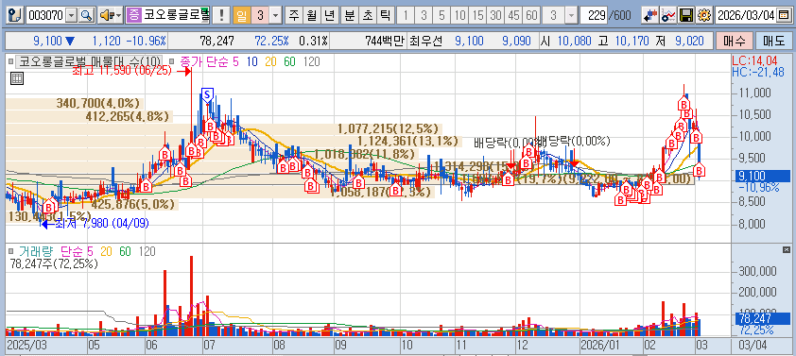This screenshot has width=796, height=356.
Task: Select the 초 second period tab
Action: point(367,16)
